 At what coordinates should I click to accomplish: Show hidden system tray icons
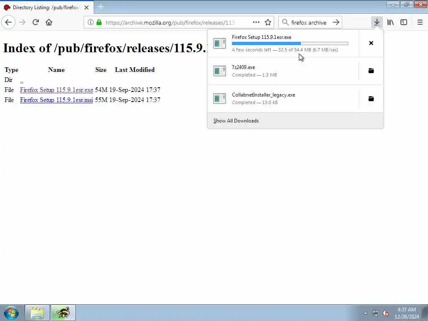coord(365,313)
